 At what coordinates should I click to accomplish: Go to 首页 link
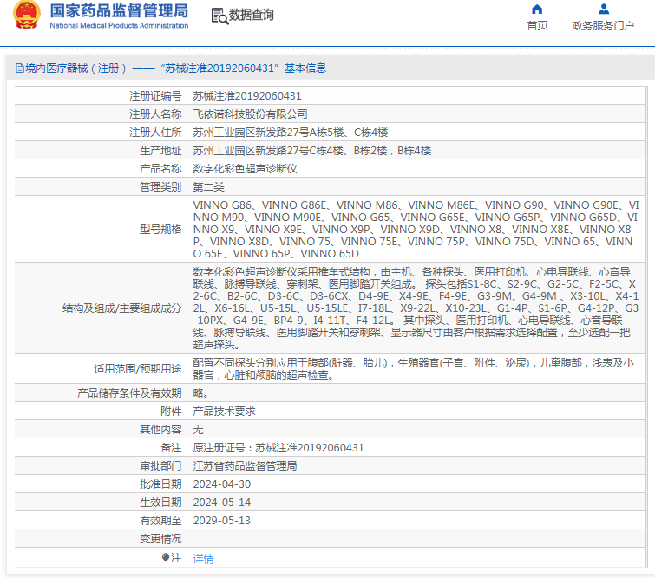pyautogui.click(x=537, y=26)
